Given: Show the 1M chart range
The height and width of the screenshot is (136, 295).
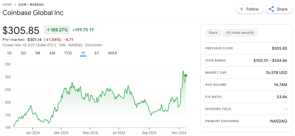Looking at the screenshot, I should pos(38,53).
